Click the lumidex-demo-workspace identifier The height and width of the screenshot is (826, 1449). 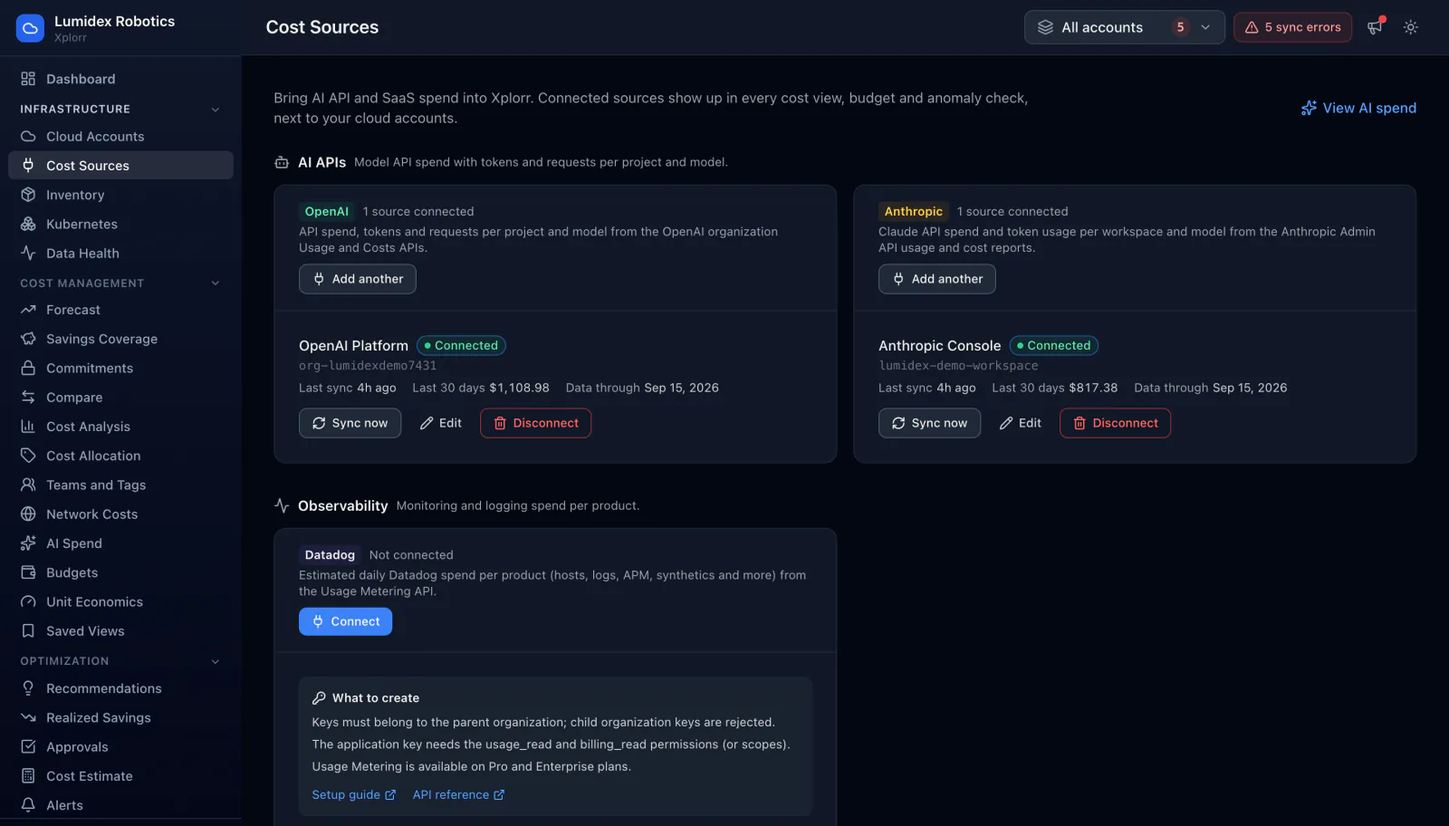pyautogui.click(x=958, y=366)
